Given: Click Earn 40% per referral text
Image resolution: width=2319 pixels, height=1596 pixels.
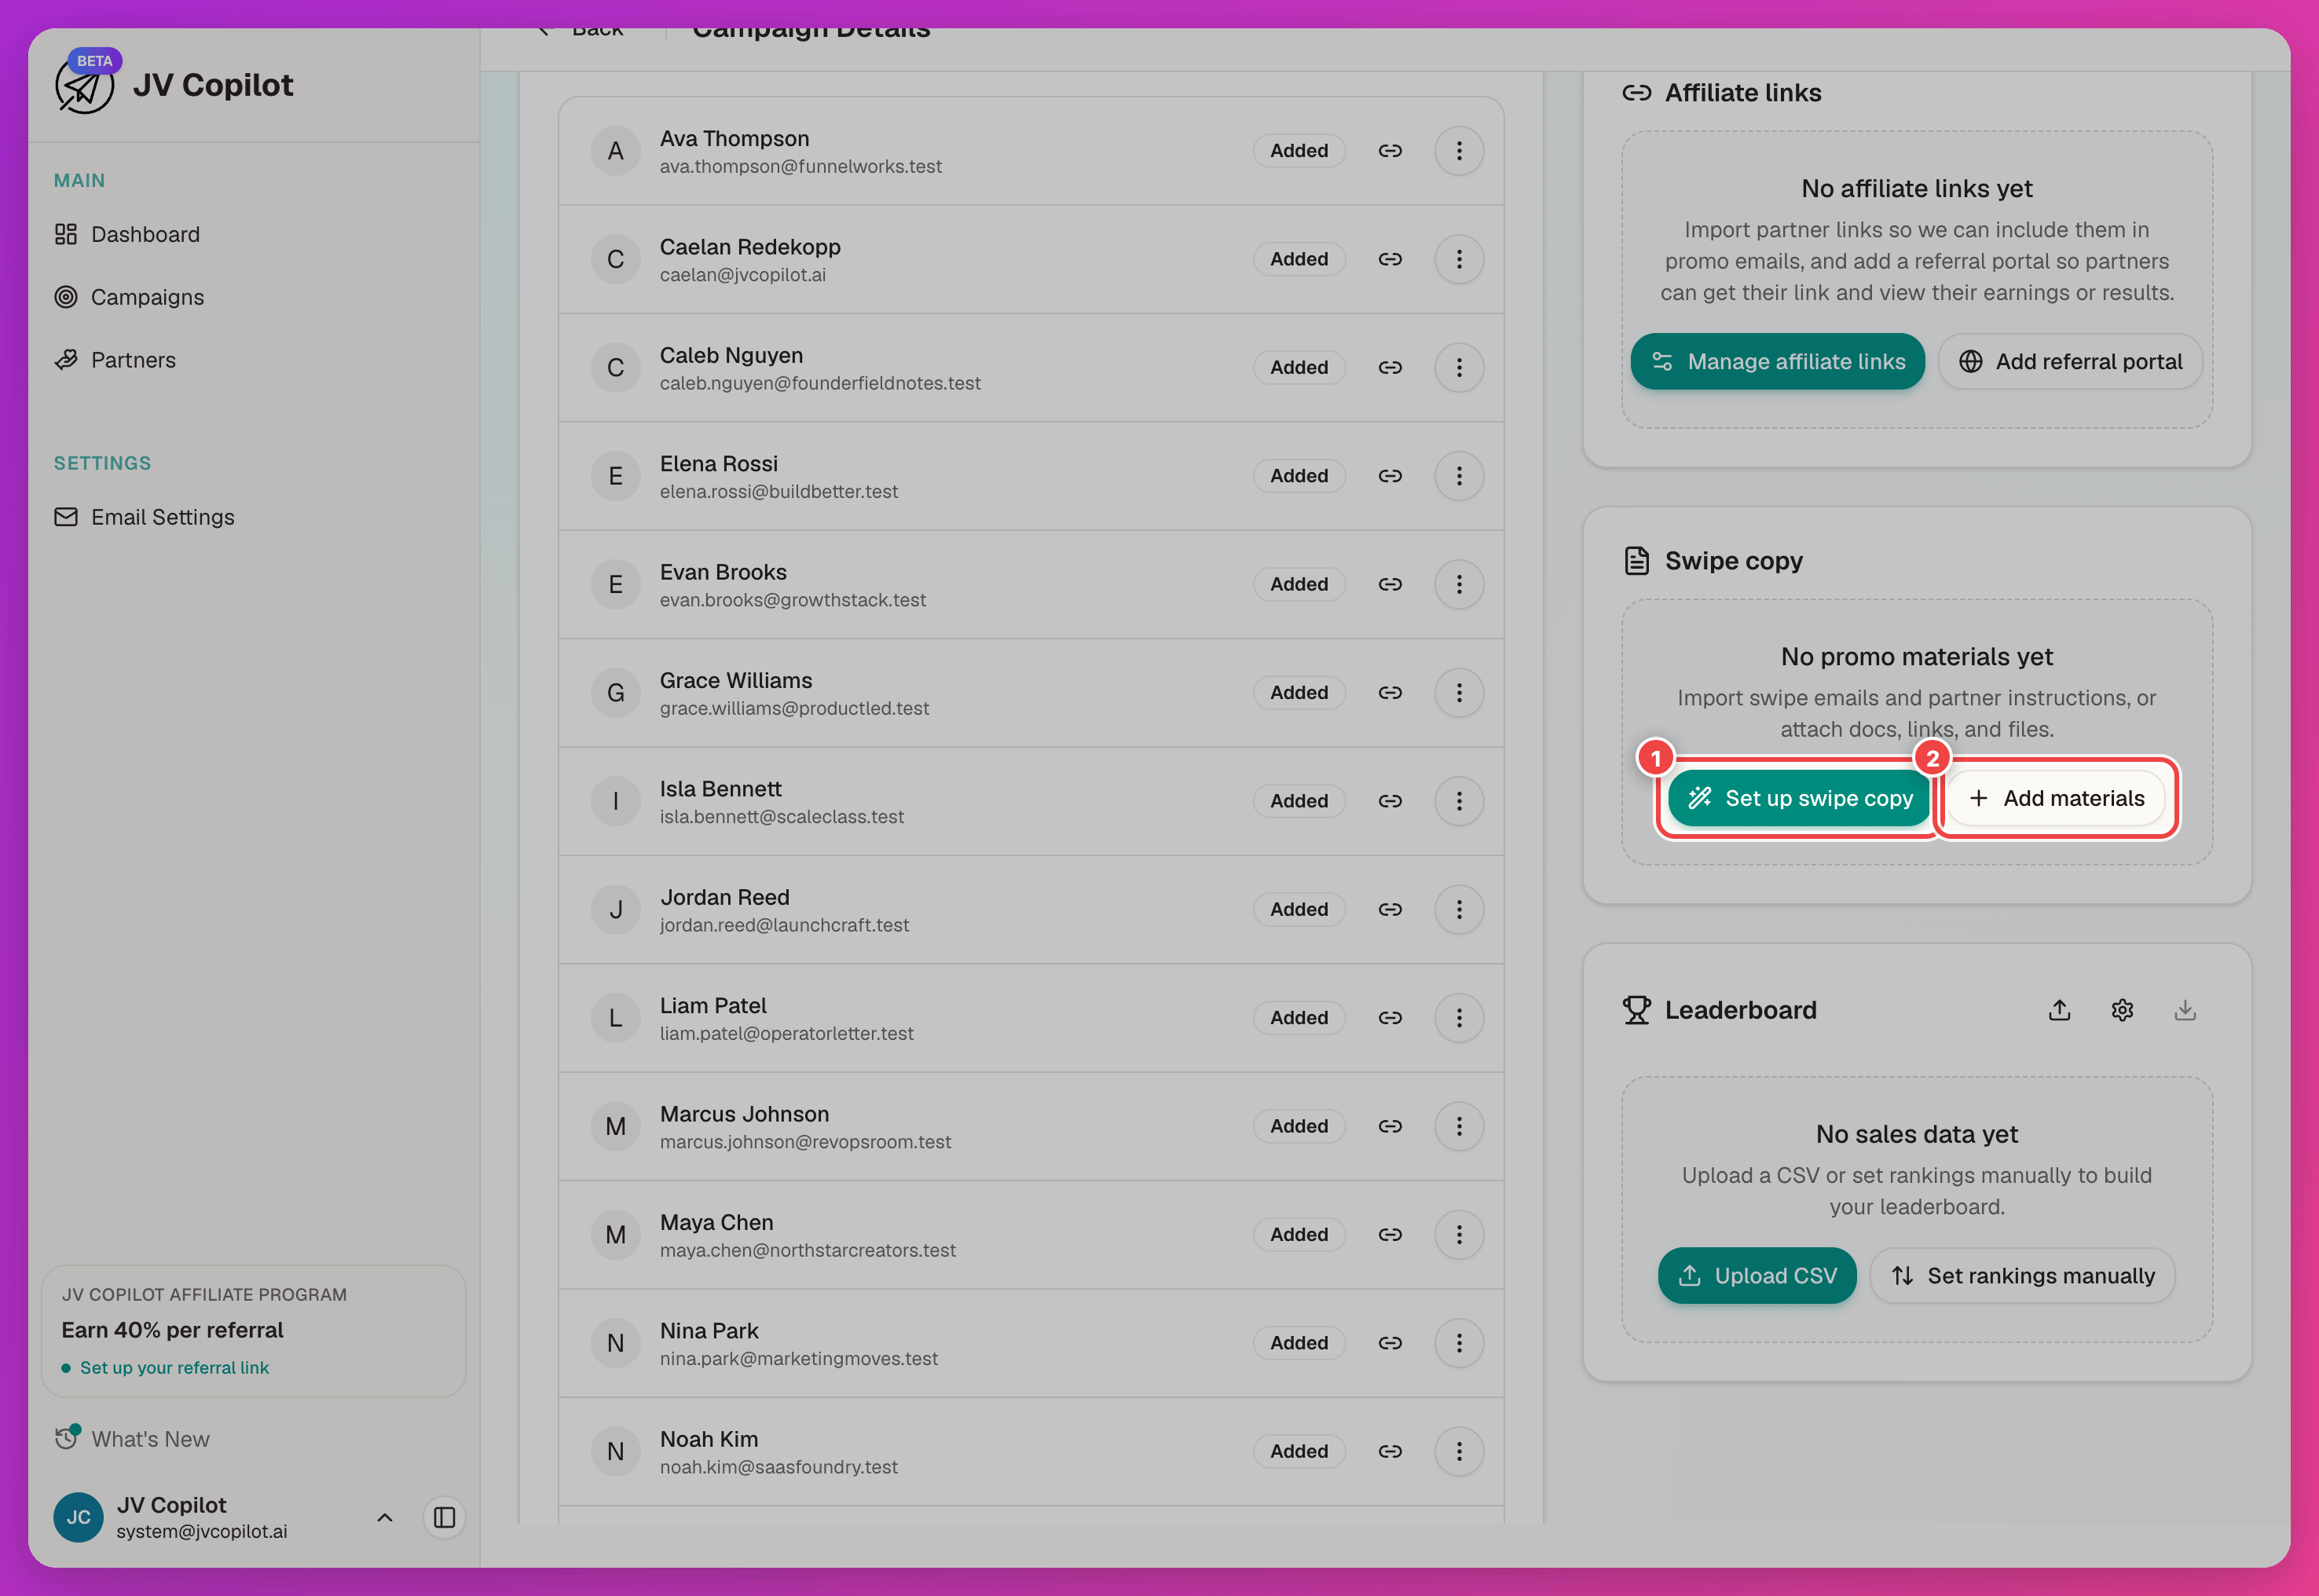Looking at the screenshot, I should click(x=172, y=1330).
